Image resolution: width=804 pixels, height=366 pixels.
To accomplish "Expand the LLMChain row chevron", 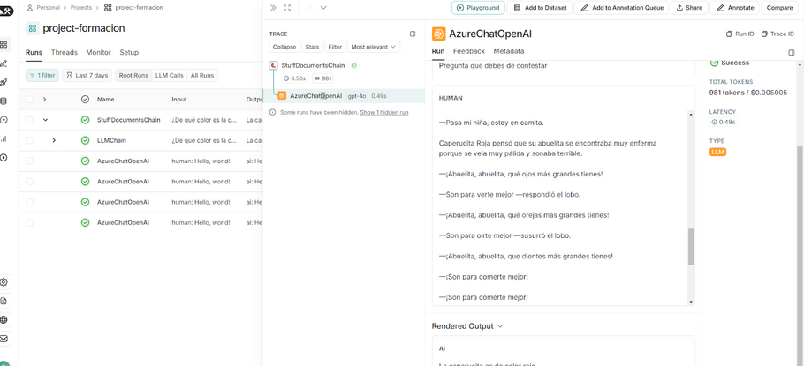I will (54, 140).
